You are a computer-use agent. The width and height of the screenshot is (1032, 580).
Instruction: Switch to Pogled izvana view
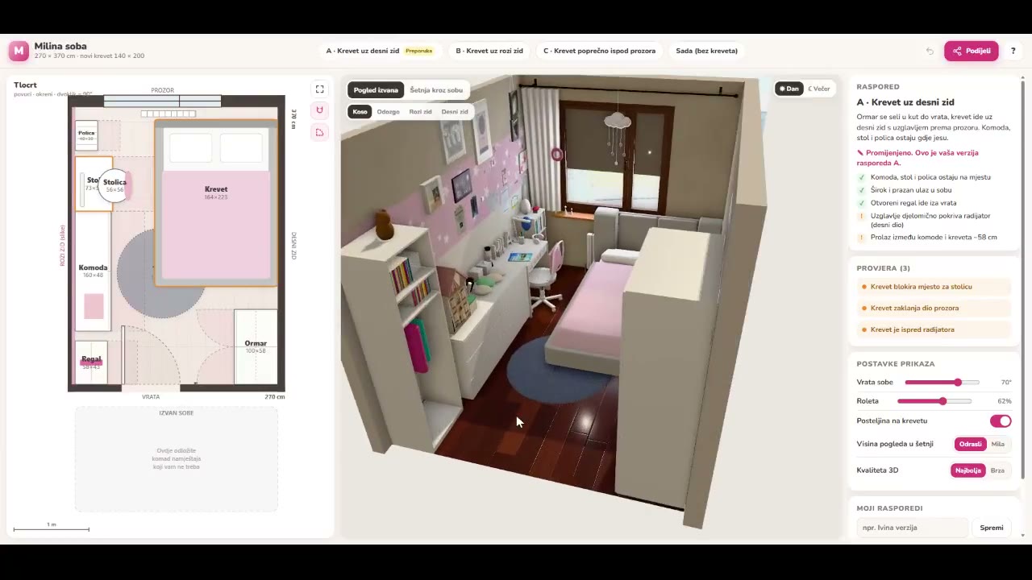[x=376, y=90]
